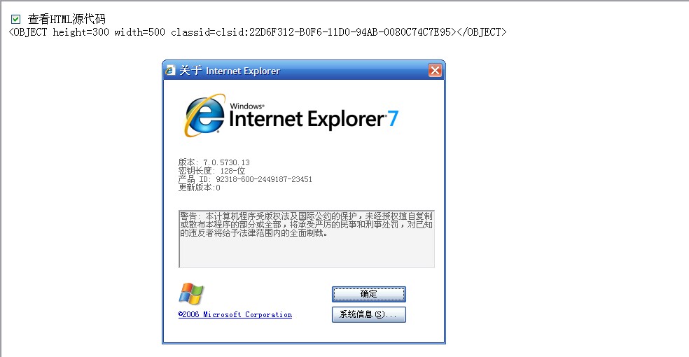Click the 关于 Internet Explorer title bar text
This screenshot has height=357, width=689.
pos(230,71)
